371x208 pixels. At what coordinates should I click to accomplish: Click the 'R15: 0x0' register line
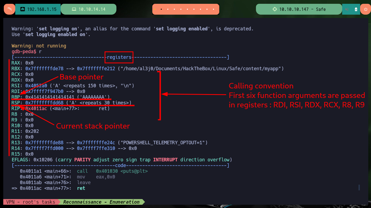point(23,154)
